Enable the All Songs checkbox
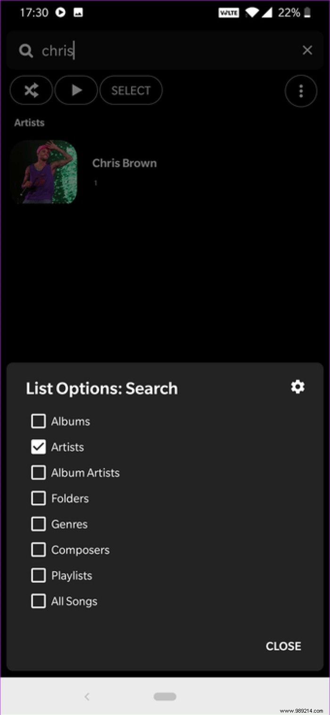The height and width of the screenshot is (715, 330). tap(38, 601)
